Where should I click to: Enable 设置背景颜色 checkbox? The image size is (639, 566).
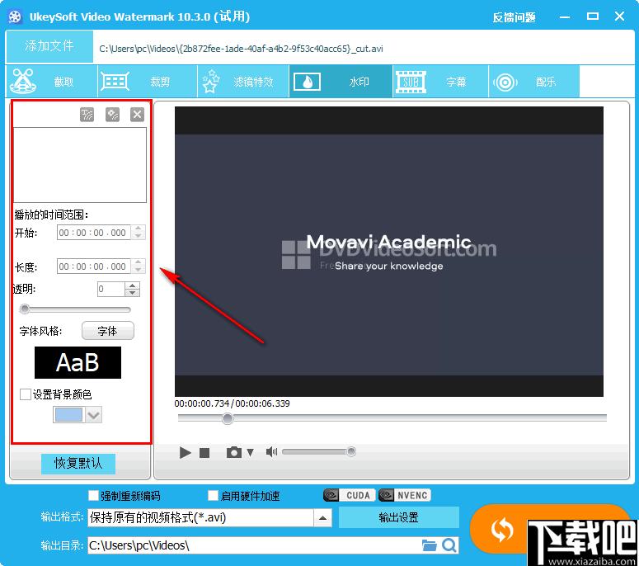tap(26, 394)
